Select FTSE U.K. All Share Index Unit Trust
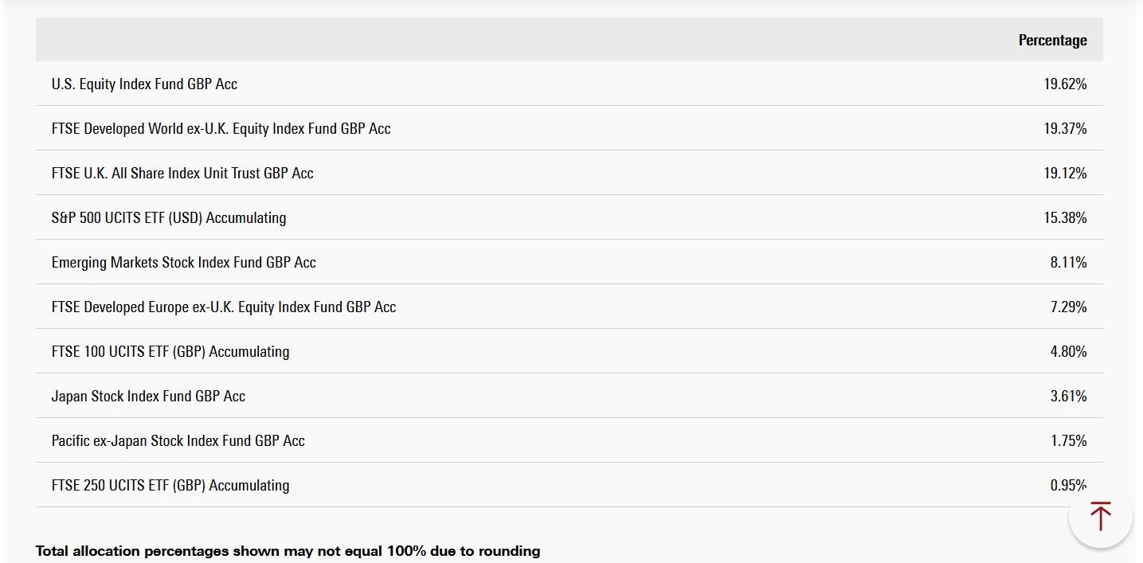The image size is (1143, 563). click(182, 173)
